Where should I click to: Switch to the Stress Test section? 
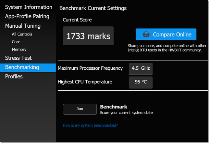pos(18,58)
